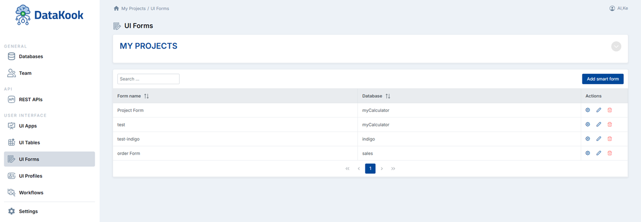This screenshot has height=222, width=641.
Task: Click the UI Profiles sidebar icon
Action: [11, 176]
